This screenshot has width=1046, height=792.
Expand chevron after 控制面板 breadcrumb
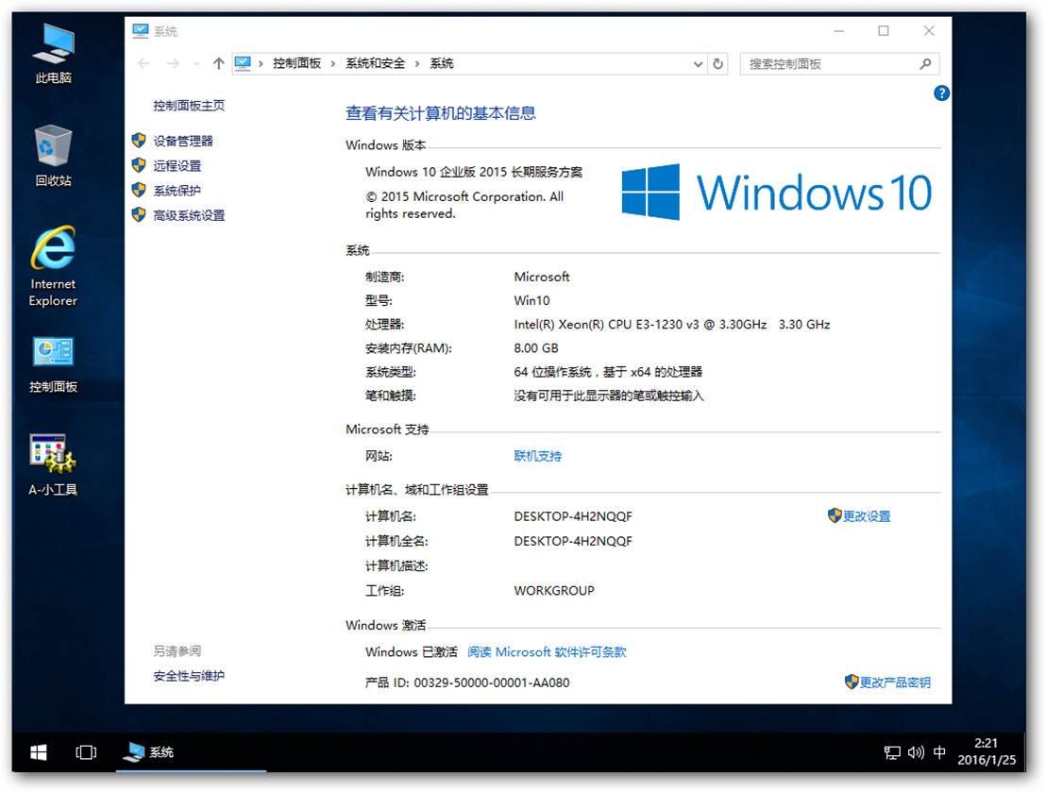[333, 64]
